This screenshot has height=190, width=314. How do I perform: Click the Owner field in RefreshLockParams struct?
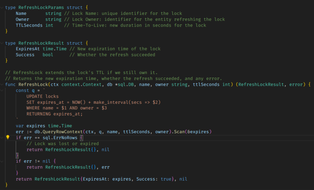point(22,19)
